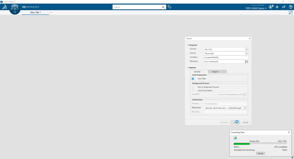Click the '50sec' remaining time text
The width and height of the screenshot is (294, 159).
(x=285, y=150)
